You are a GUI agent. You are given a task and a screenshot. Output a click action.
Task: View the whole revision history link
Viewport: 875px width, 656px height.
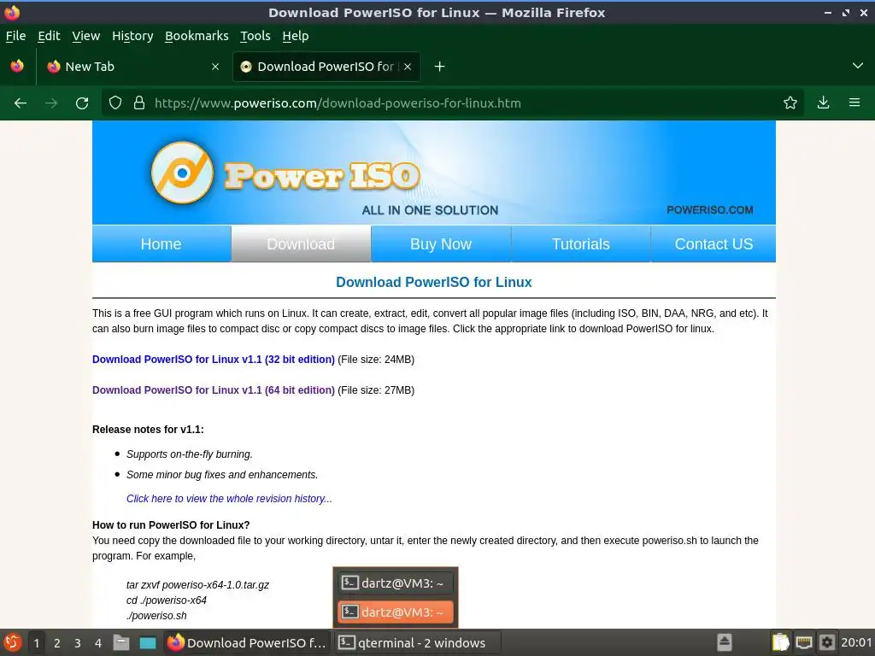tap(229, 499)
